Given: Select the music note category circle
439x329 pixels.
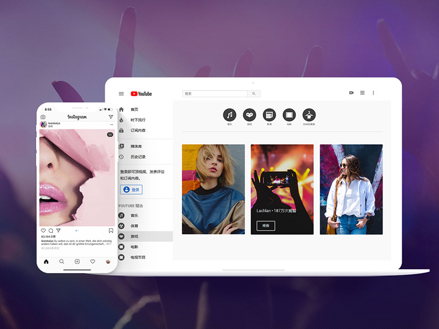Looking at the screenshot, I should pos(229,115).
